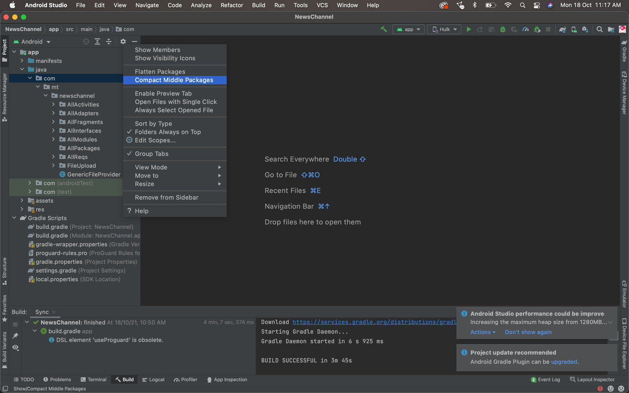Image resolution: width=629 pixels, height=393 pixels.
Task: Open Project Structure toolbar icon
Action: pos(611,29)
